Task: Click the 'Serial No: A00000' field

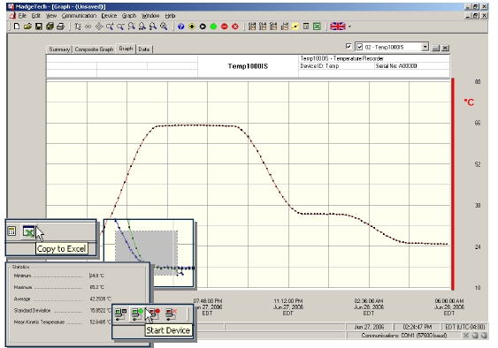Action: point(396,65)
